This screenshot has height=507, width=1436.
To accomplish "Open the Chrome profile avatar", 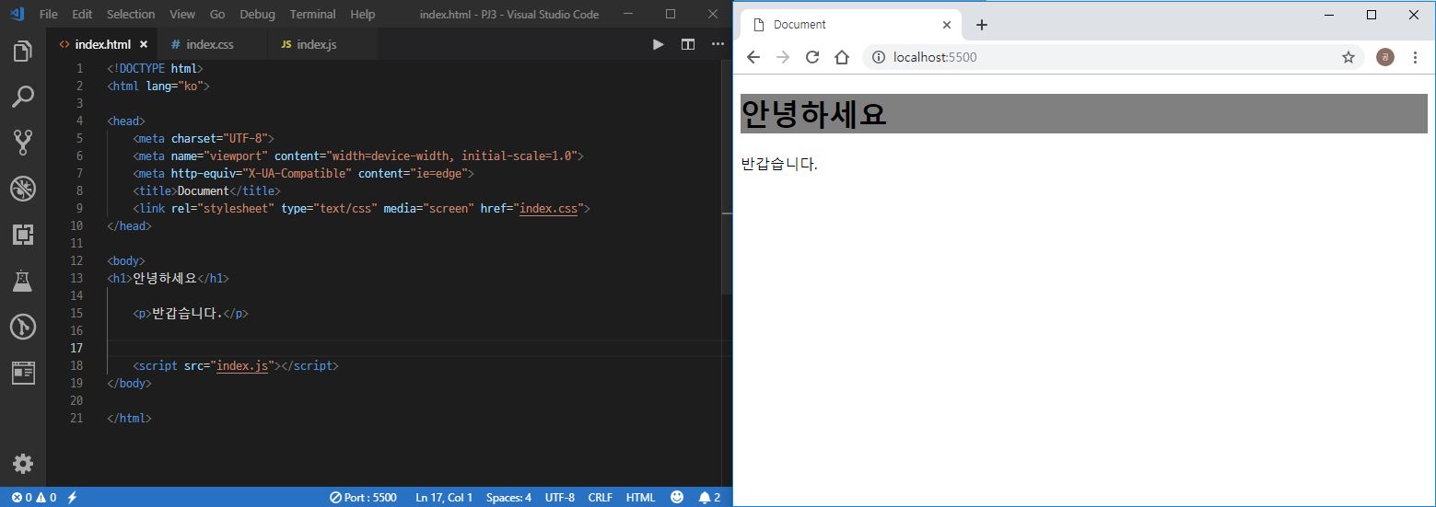I will (1385, 57).
